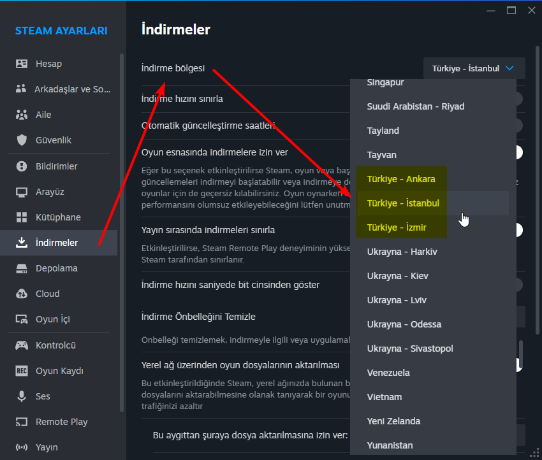Click the drive icon beside Depolama
This screenshot has width=542, height=460.
22,268
